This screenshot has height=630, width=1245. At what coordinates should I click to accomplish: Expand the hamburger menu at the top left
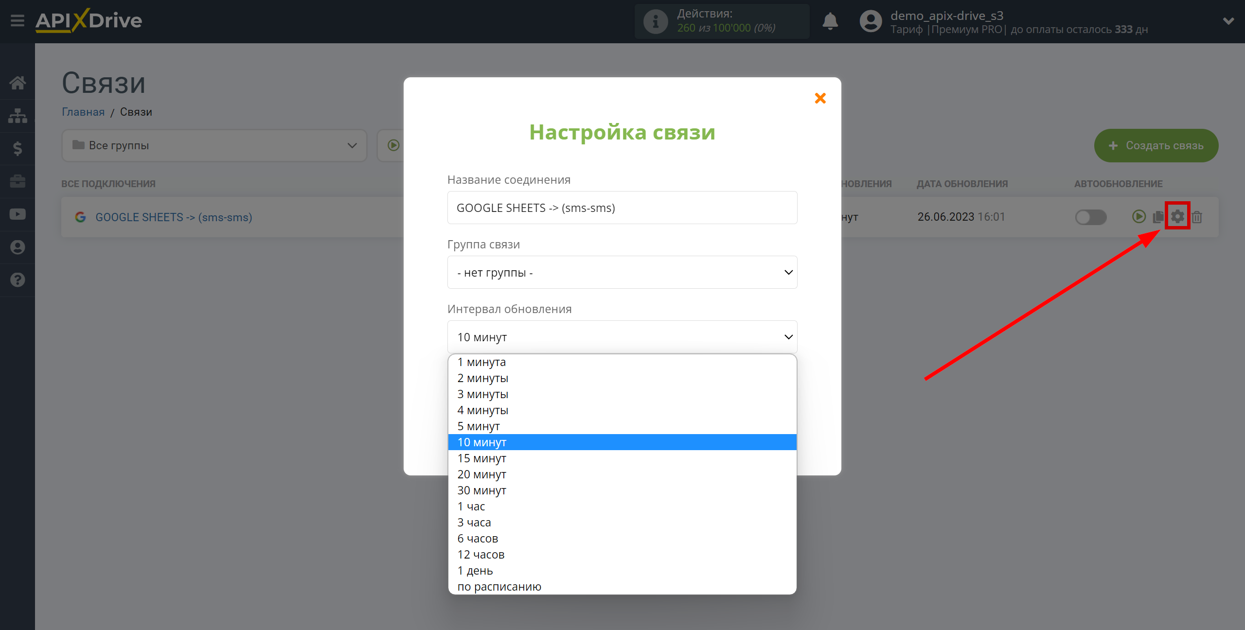point(15,19)
